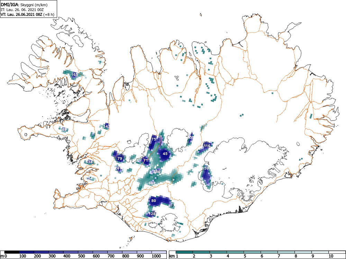Click the '700' tick label on the meter scale

111,256
